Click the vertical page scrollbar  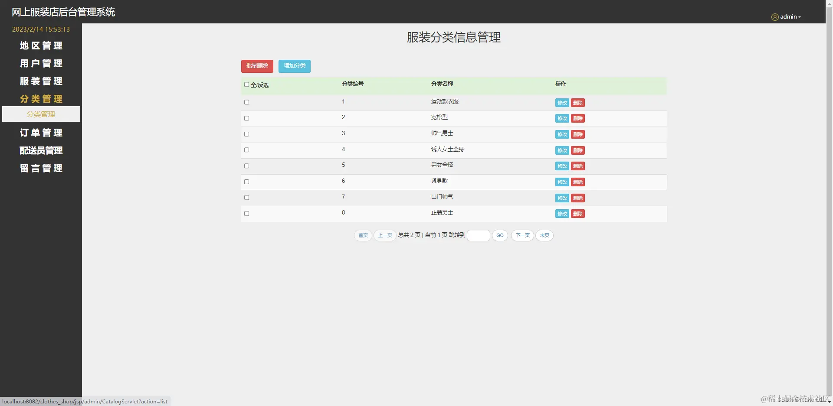click(x=829, y=203)
